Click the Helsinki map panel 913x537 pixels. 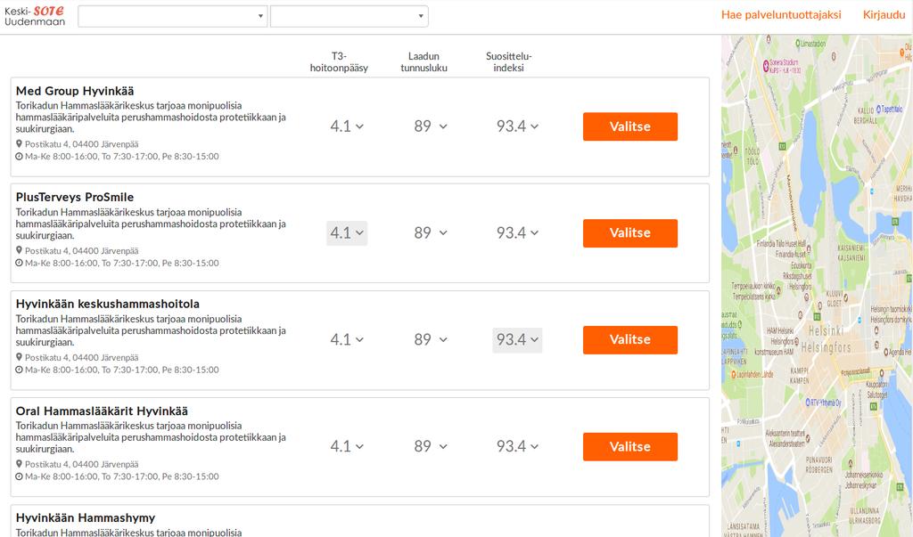[817, 286]
